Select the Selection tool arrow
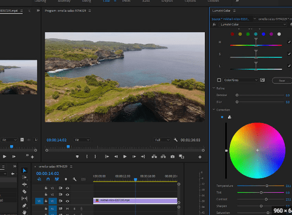 24,171
